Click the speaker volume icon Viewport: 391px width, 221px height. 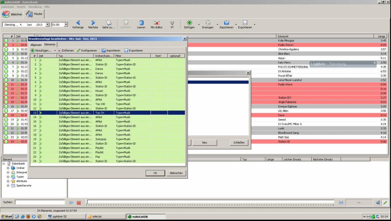pyautogui.click(x=378, y=203)
